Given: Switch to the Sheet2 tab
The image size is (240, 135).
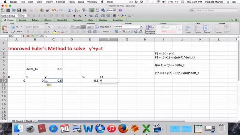Looking at the screenshot, I should coord(29,121).
